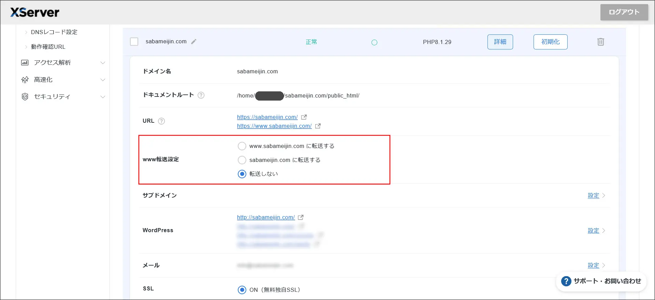Click the 詳細 button
The height and width of the screenshot is (300, 655).
[500, 42]
